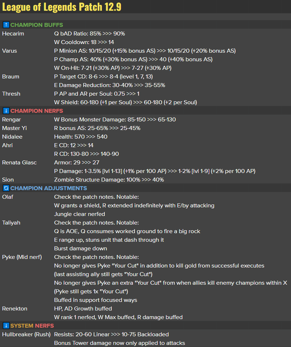Click on the Thresh champion name
The height and width of the screenshot is (347, 291).
coord(11,93)
